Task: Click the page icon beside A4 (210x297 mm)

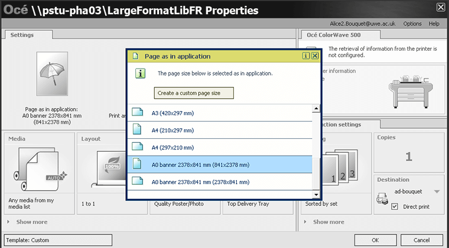Action: [137, 130]
